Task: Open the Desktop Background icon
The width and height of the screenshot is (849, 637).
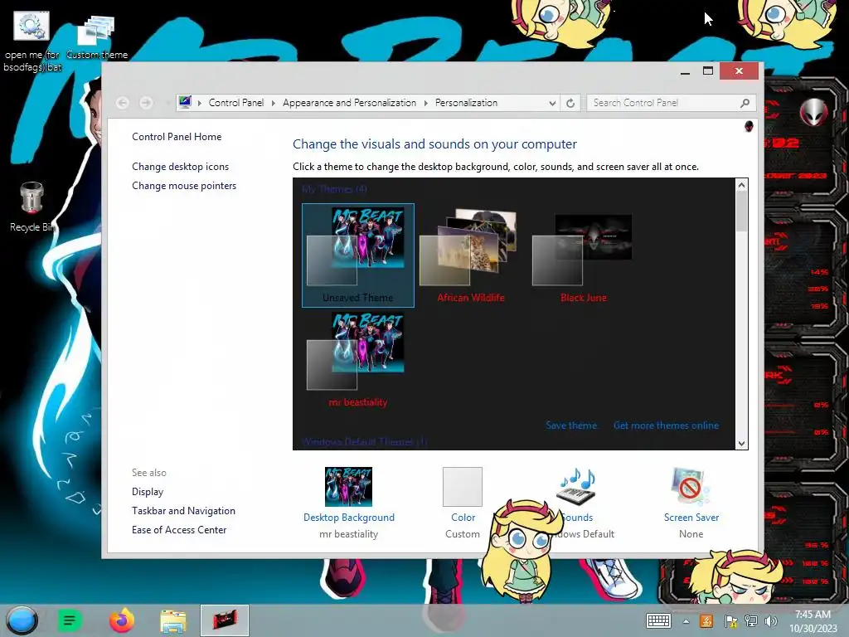Action: click(348, 486)
